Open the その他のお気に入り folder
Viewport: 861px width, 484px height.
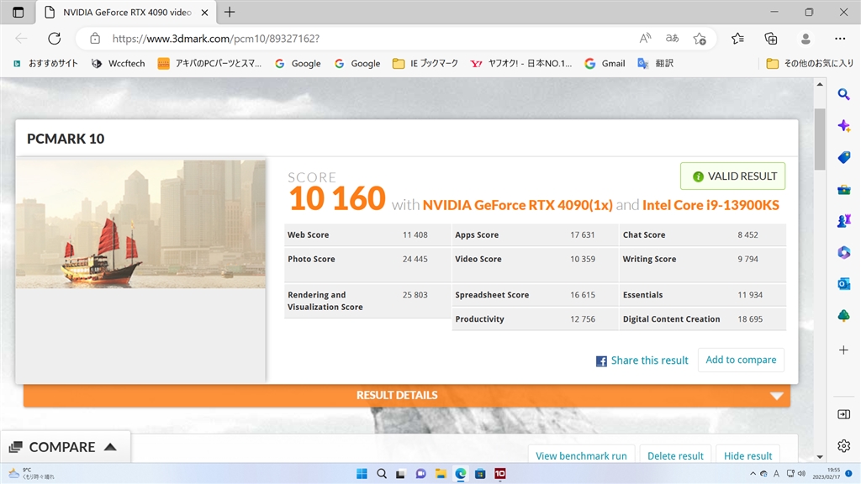click(x=810, y=64)
